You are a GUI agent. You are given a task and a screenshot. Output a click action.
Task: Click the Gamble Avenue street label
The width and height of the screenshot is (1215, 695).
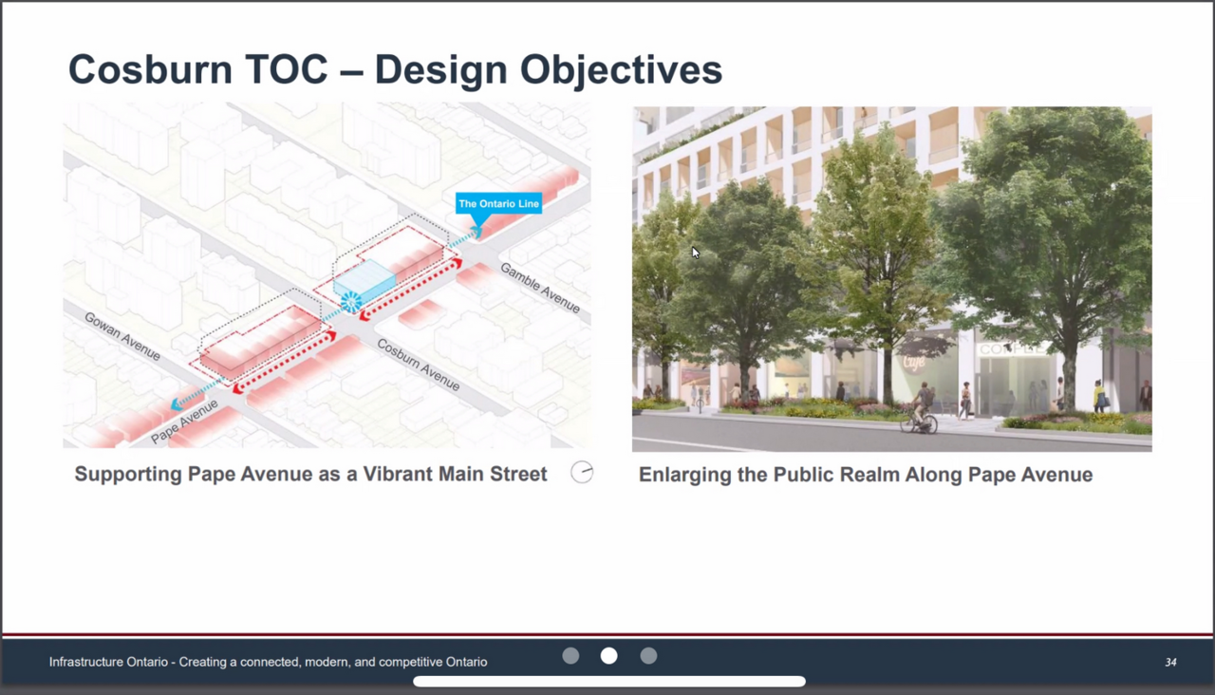tap(540, 288)
